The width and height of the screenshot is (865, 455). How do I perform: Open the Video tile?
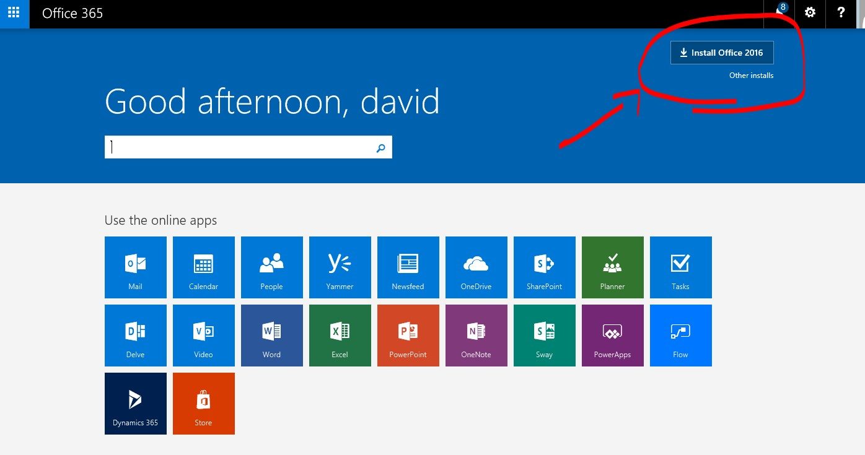(x=204, y=336)
